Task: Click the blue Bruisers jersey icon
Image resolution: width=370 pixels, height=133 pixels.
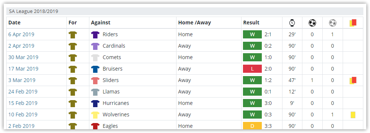Action: click(95, 69)
